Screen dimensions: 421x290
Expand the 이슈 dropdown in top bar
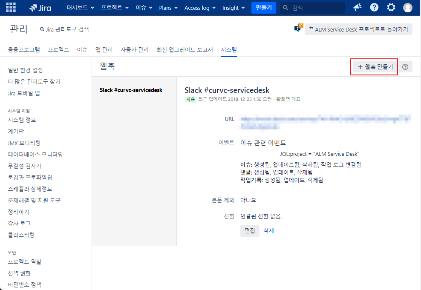(x=144, y=8)
